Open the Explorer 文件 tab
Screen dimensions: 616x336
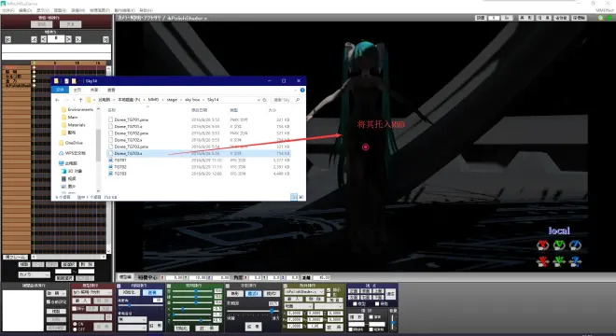[60, 90]
